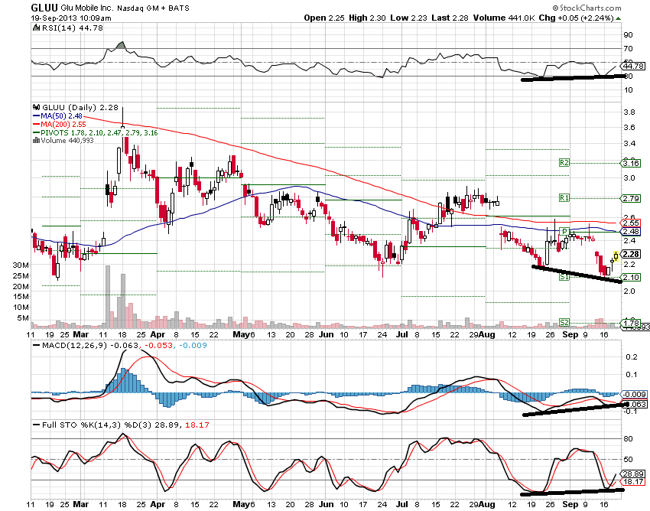Viewport: 650px width, 511px height.
Task: Select the "RSI(14) 44.78" indicator label
Action: coord(73,28)
